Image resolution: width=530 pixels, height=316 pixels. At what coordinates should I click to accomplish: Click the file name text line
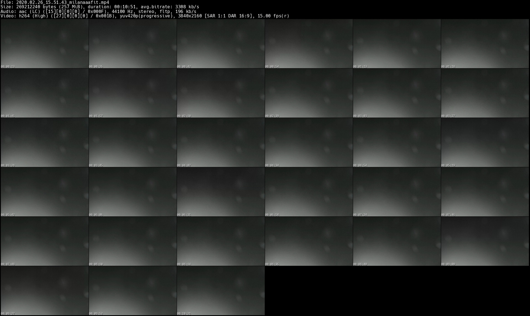pos(55,2)
